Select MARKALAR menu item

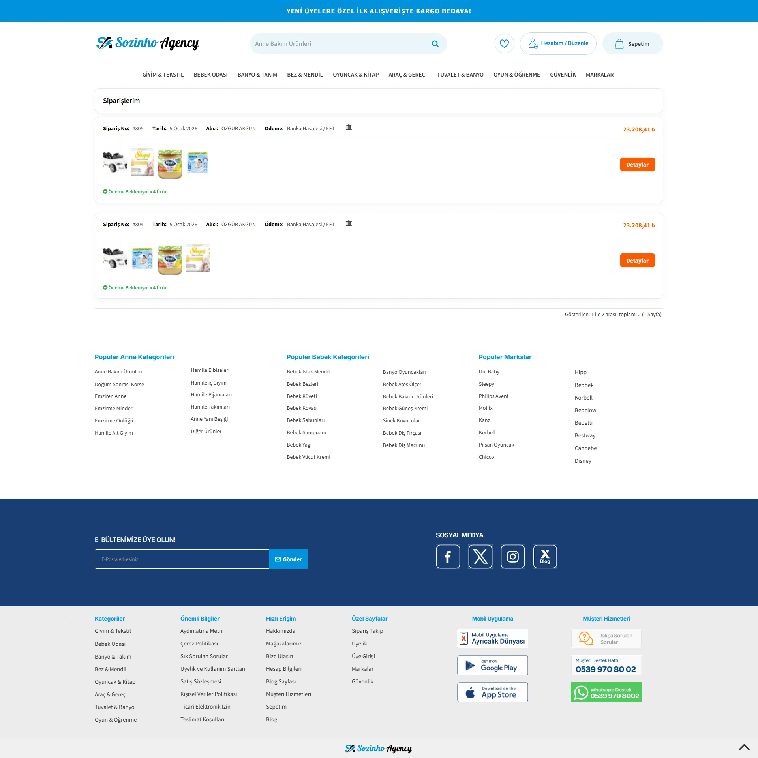point(599,75)
